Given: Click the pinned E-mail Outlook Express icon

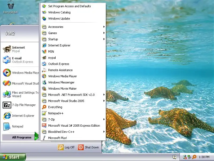Looking at the screenshot, I should 7,60.
